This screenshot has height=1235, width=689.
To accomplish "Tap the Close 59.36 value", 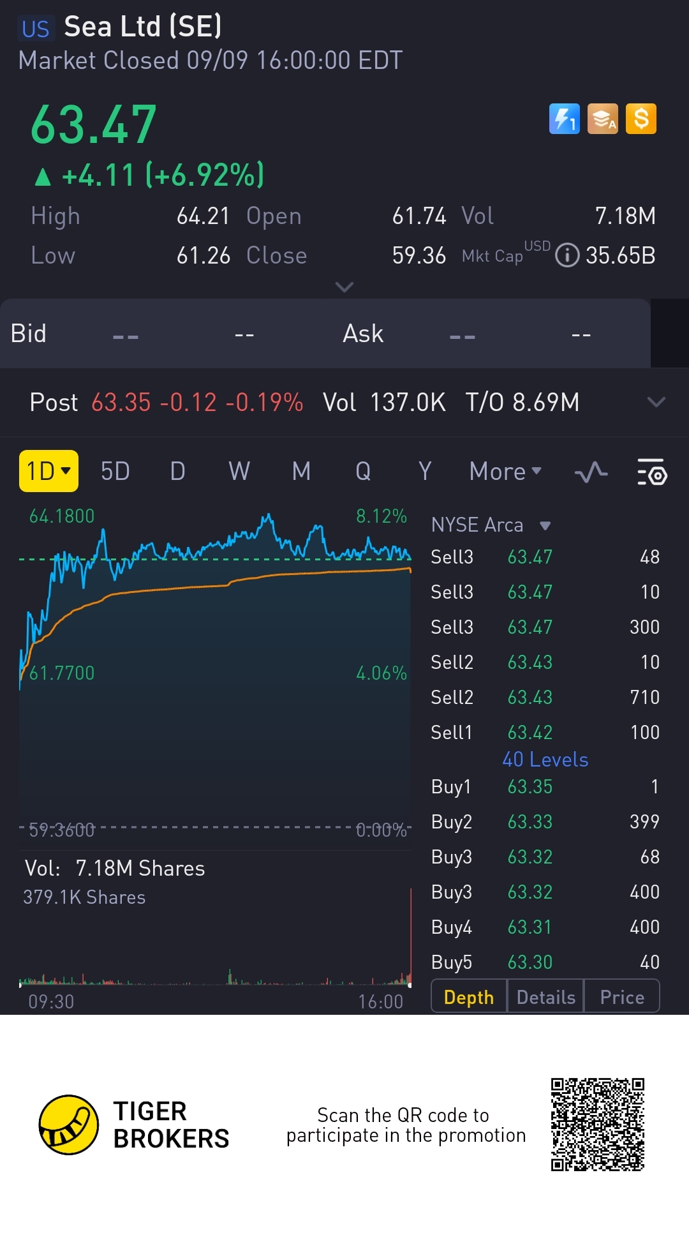I will pyautogui.click(x=419, y=255).
